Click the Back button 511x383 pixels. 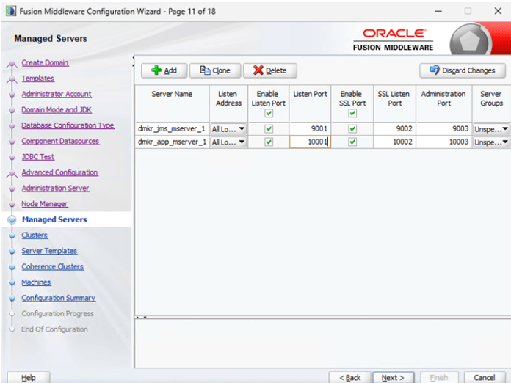[349, 377]
